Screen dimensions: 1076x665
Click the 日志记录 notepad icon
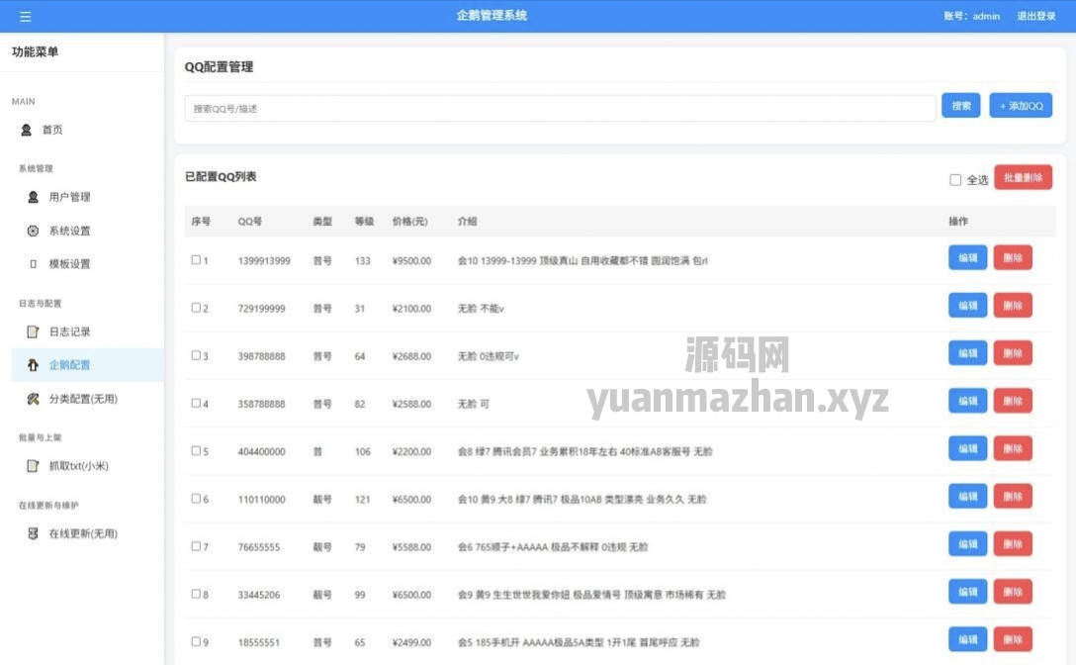34,332
